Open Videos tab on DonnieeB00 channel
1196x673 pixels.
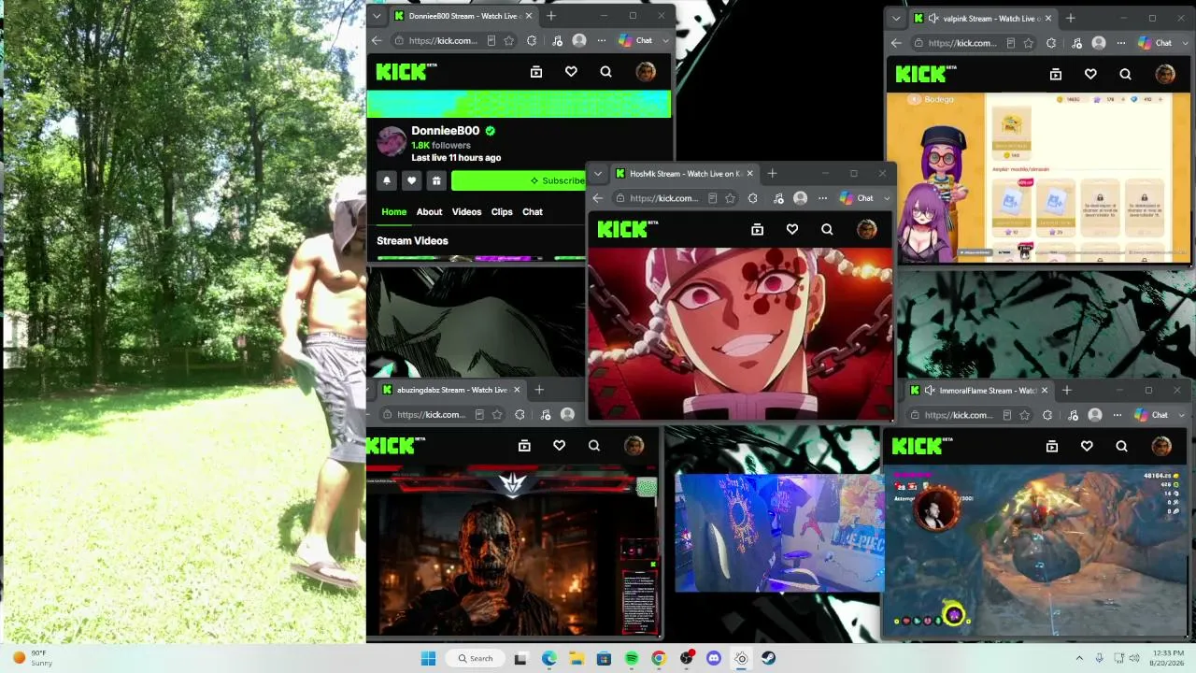[466, 212]
